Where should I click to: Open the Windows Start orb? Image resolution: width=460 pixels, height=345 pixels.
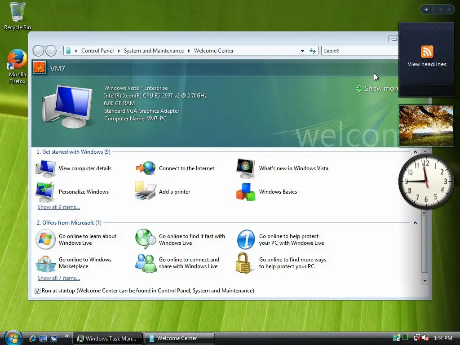(x=13, y=338)
